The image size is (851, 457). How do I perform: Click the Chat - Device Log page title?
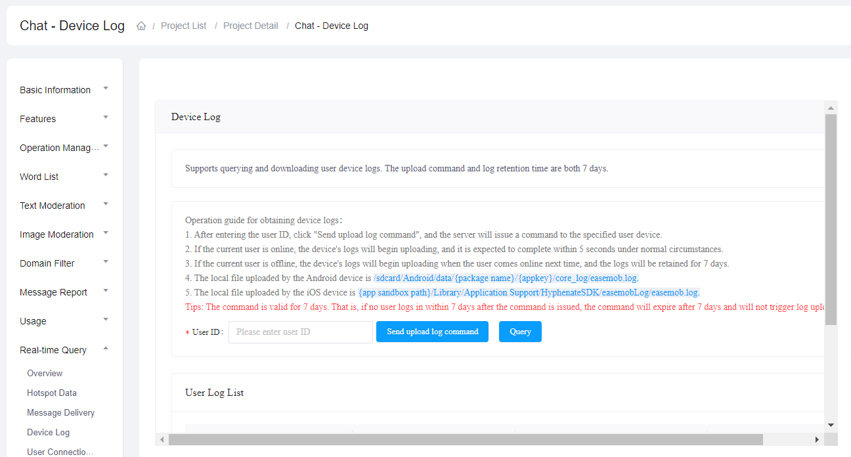[x=72, y=26]
